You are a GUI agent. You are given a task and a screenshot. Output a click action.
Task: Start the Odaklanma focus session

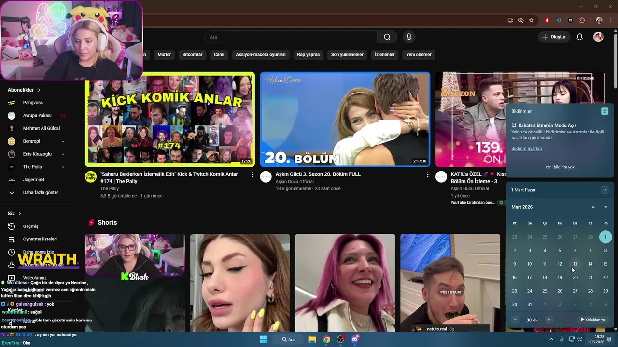593,320
